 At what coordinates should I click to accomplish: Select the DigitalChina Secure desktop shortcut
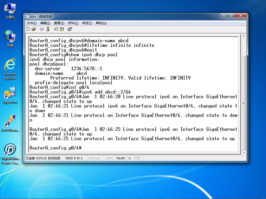[x=10, y=154]
